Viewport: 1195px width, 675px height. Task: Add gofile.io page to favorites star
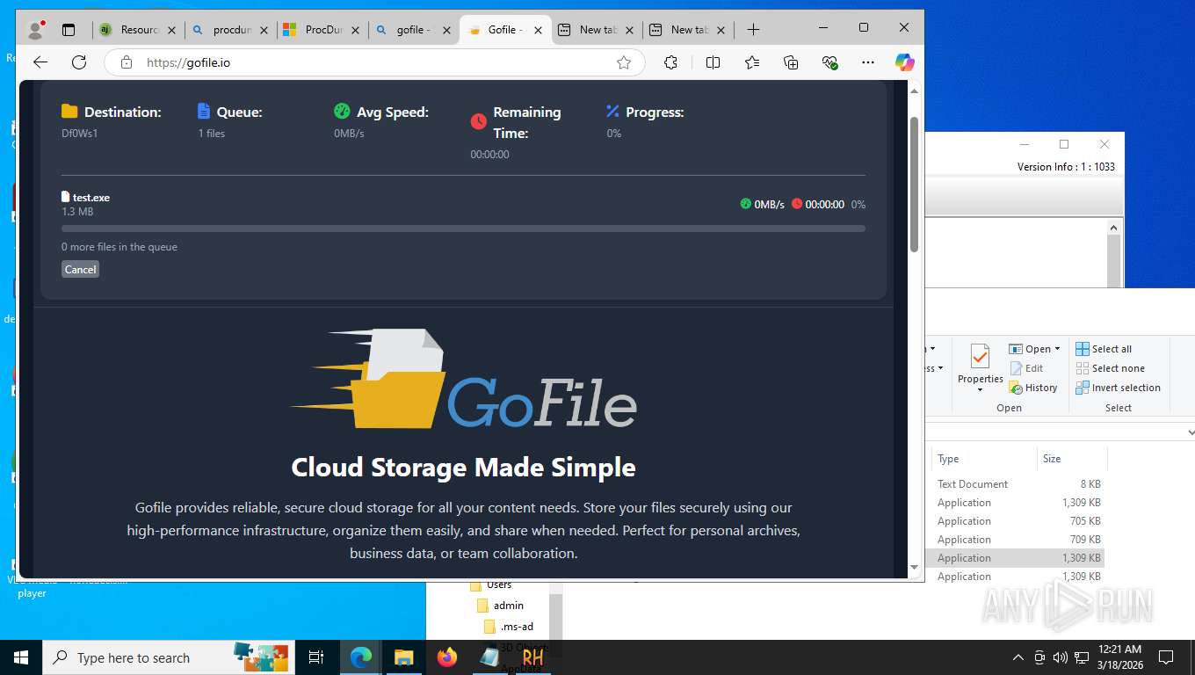(624, 62)
